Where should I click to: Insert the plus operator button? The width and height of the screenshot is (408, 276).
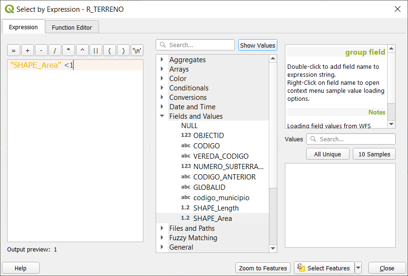[27, 50]
